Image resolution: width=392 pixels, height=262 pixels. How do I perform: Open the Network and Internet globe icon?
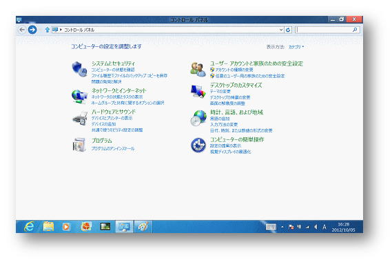[79, 97]
